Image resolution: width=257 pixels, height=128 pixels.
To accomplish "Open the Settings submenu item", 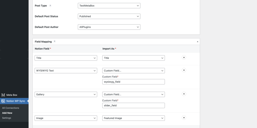I will 7,118.
